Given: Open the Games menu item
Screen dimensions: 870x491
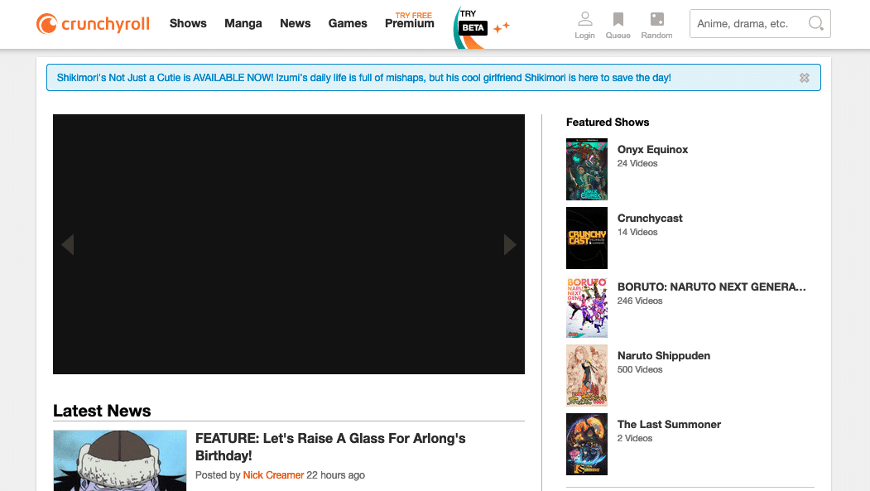Looking at the screenshot, I should pyautogui.click(x=348, y=23).
